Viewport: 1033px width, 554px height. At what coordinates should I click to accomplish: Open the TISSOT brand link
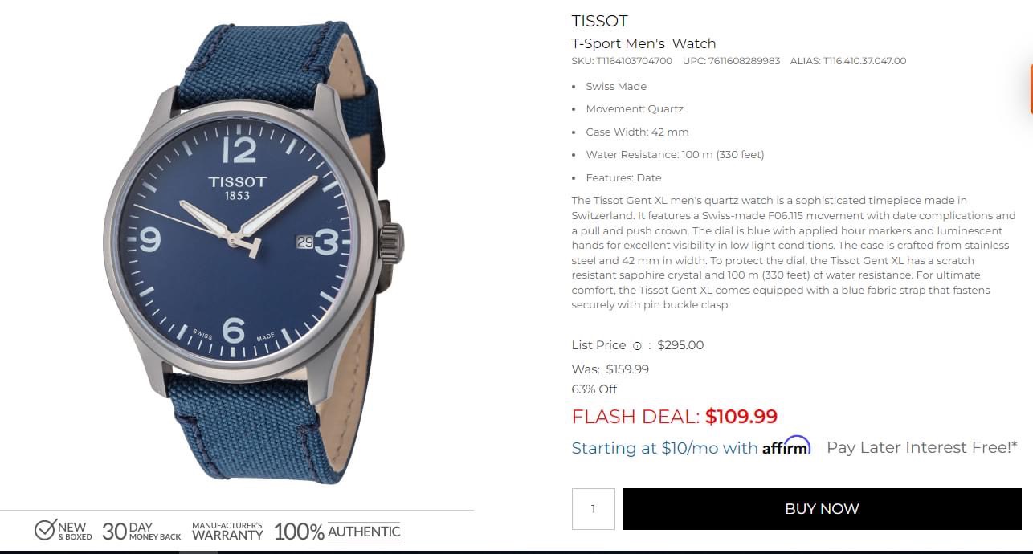(x=599, y=21)
